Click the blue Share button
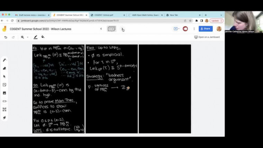This screenshot has width=263, height=148. (x=206, y=29)
